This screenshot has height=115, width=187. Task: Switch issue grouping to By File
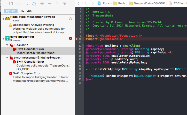point(11,11)
